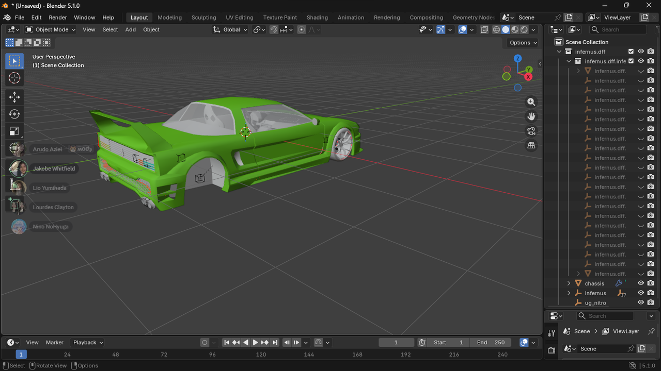Click the viewport zoom magnifier gizmo

[x=531, y=102]
